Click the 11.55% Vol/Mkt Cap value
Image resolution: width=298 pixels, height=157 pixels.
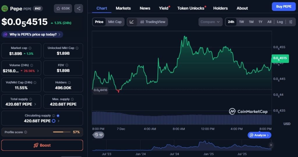(x=21, y=88)
